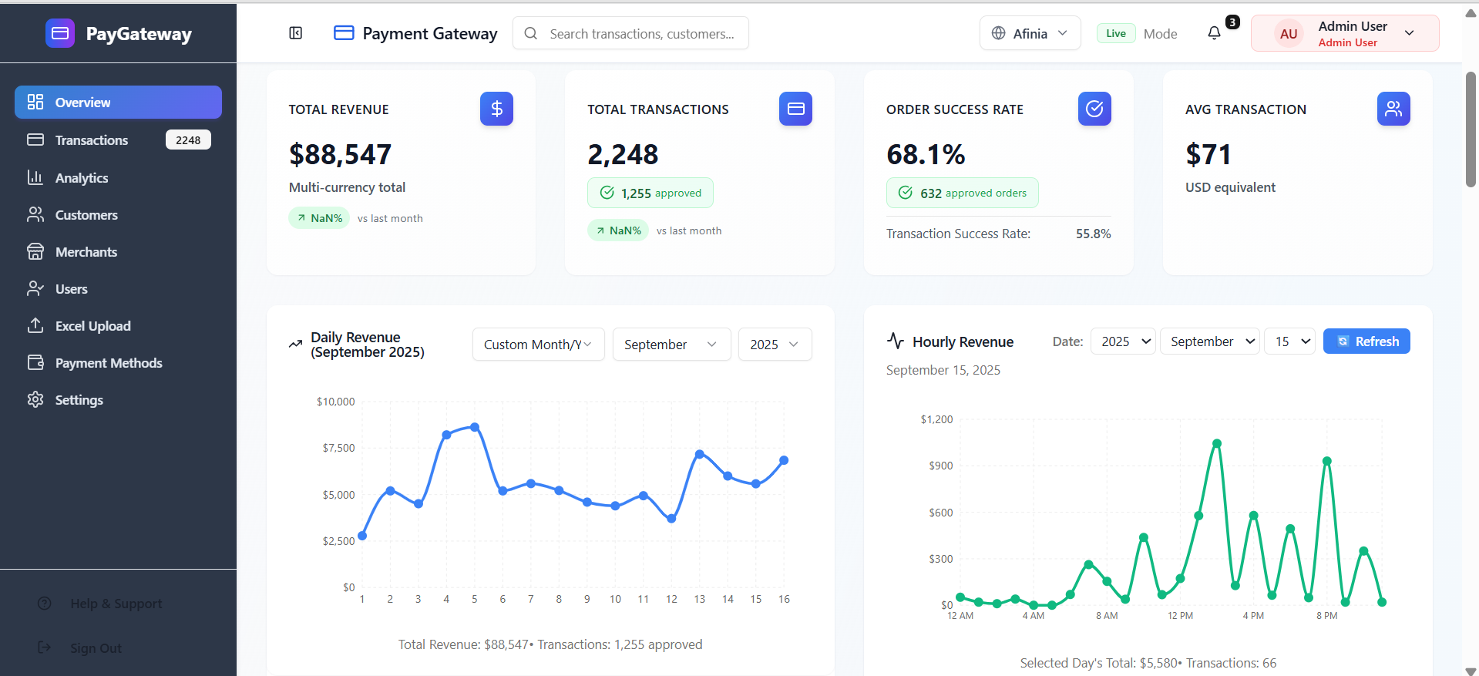Click the search magnifier icon
The width and height of the screenshot is (1479, 676).
pyautogui.click(x=530, y=33)
